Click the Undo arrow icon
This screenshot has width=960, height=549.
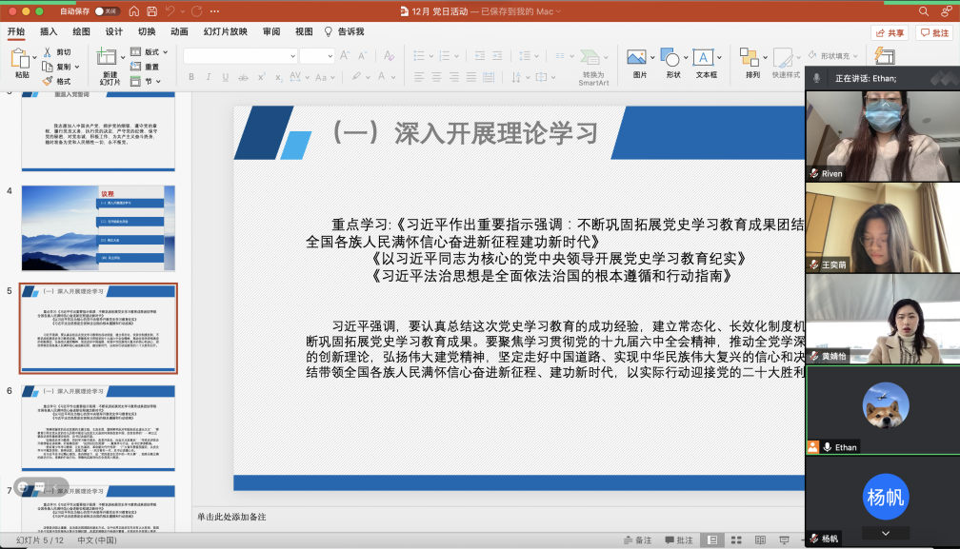tap(171, 11)
